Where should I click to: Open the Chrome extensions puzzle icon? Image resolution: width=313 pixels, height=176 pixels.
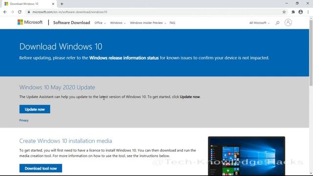tap(293, 12)
